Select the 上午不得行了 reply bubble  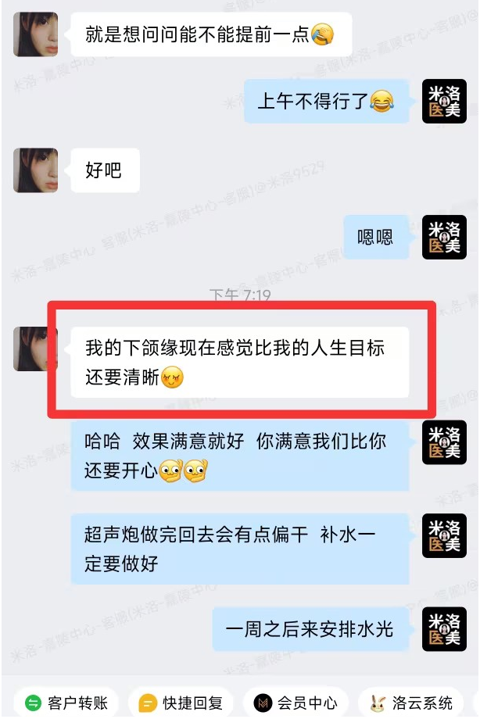pos(326,102)
